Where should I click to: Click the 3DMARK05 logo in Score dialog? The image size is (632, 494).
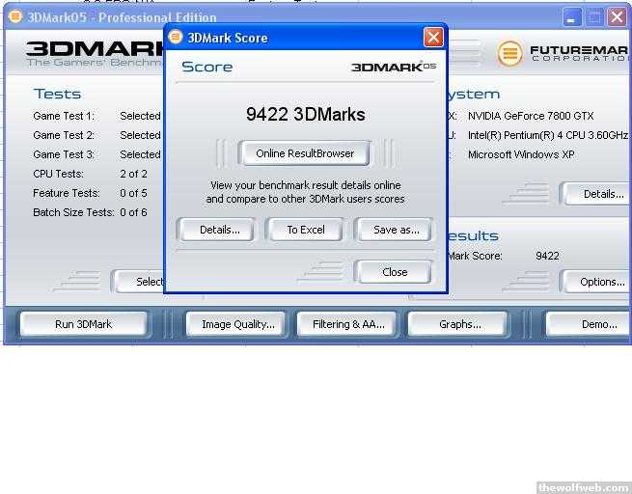[x=393, y=68]
